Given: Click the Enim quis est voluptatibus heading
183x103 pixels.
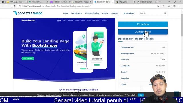Looking at the screenshot, I should coord(79,91).
